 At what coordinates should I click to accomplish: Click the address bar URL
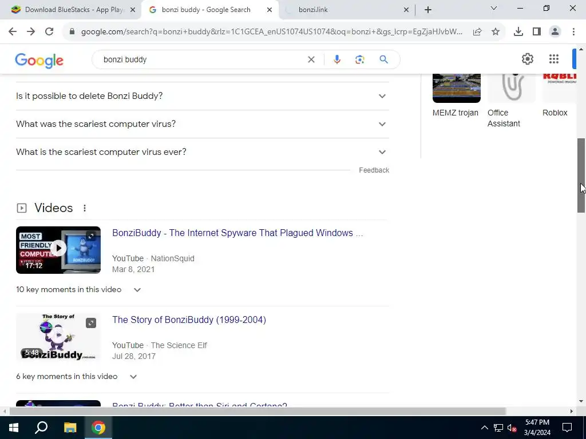tap(272, 32)
